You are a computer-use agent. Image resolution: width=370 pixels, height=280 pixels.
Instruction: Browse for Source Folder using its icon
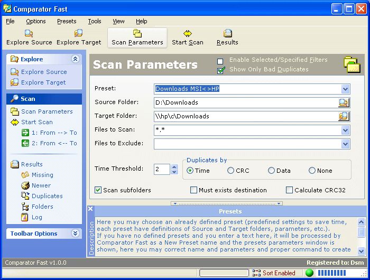(344, 102)
